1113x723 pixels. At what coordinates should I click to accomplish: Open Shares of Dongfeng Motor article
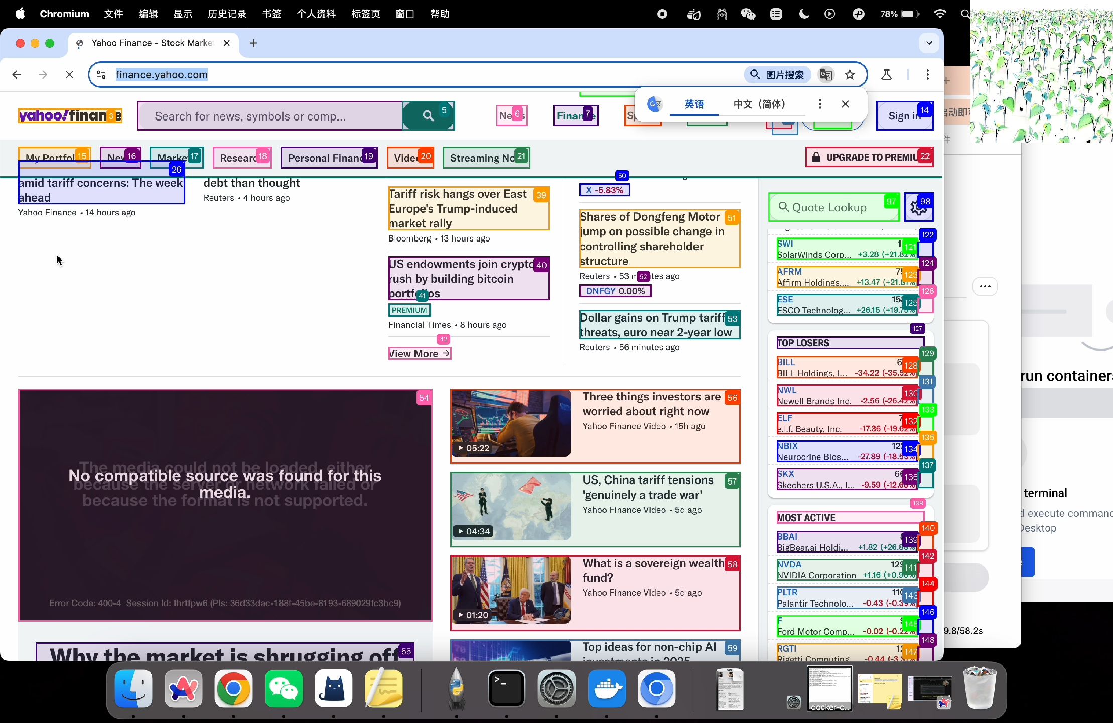(659, 238)
